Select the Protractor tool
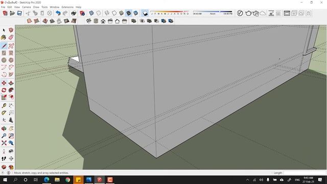 [4, 113]
